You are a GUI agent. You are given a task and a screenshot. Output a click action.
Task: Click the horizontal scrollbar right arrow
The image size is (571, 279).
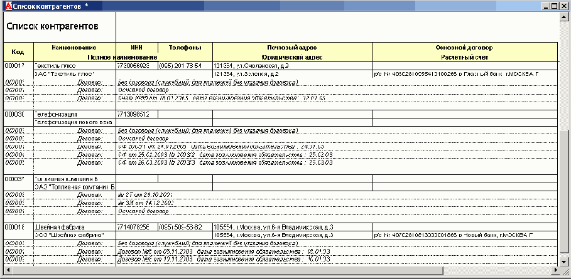554,270
